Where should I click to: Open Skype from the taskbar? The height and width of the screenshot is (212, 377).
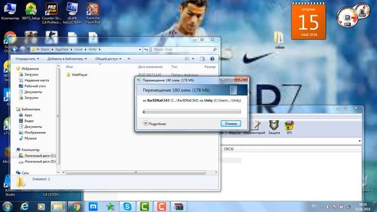(x=127, y=207)
